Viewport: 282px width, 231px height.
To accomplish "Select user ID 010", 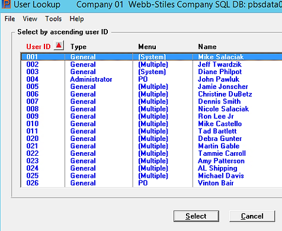I will (x=33, y=124).
